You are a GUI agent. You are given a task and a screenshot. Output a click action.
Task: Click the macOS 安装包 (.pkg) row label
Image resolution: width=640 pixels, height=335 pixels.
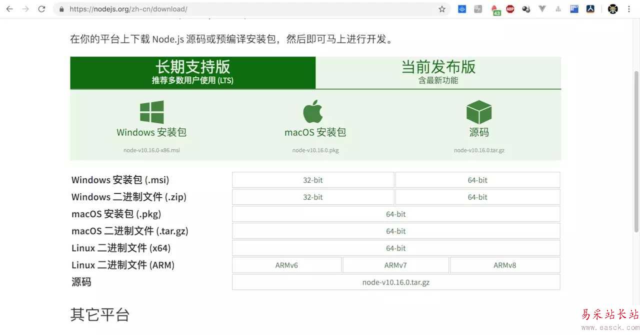(116, 214)
